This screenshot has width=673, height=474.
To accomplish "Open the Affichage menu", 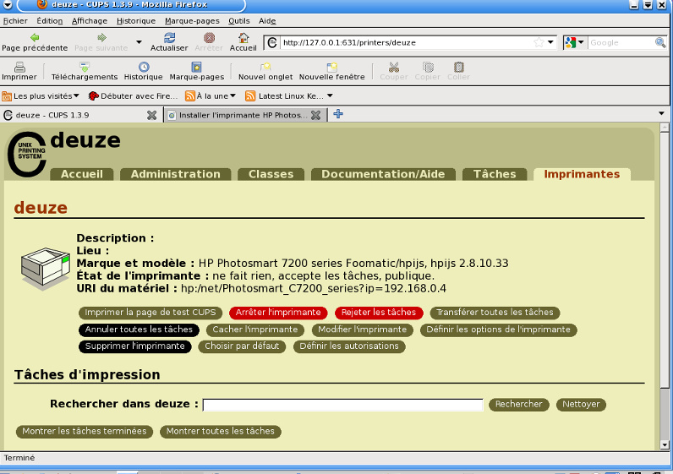I will (90, 20).
